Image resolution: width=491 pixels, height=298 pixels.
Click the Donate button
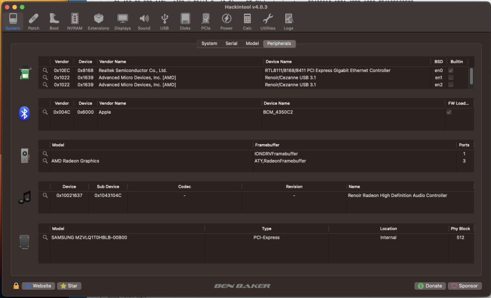430,286
